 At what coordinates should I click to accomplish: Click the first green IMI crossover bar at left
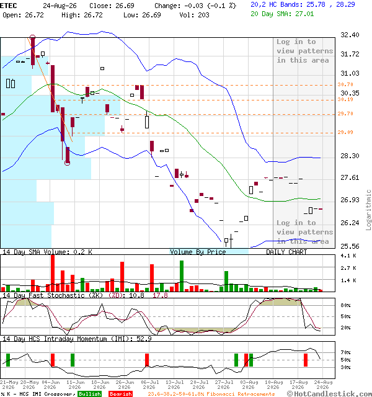8,360
